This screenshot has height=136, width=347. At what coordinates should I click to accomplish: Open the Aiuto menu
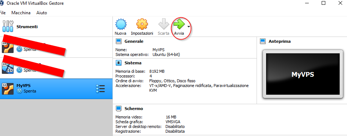coord(42,13)
